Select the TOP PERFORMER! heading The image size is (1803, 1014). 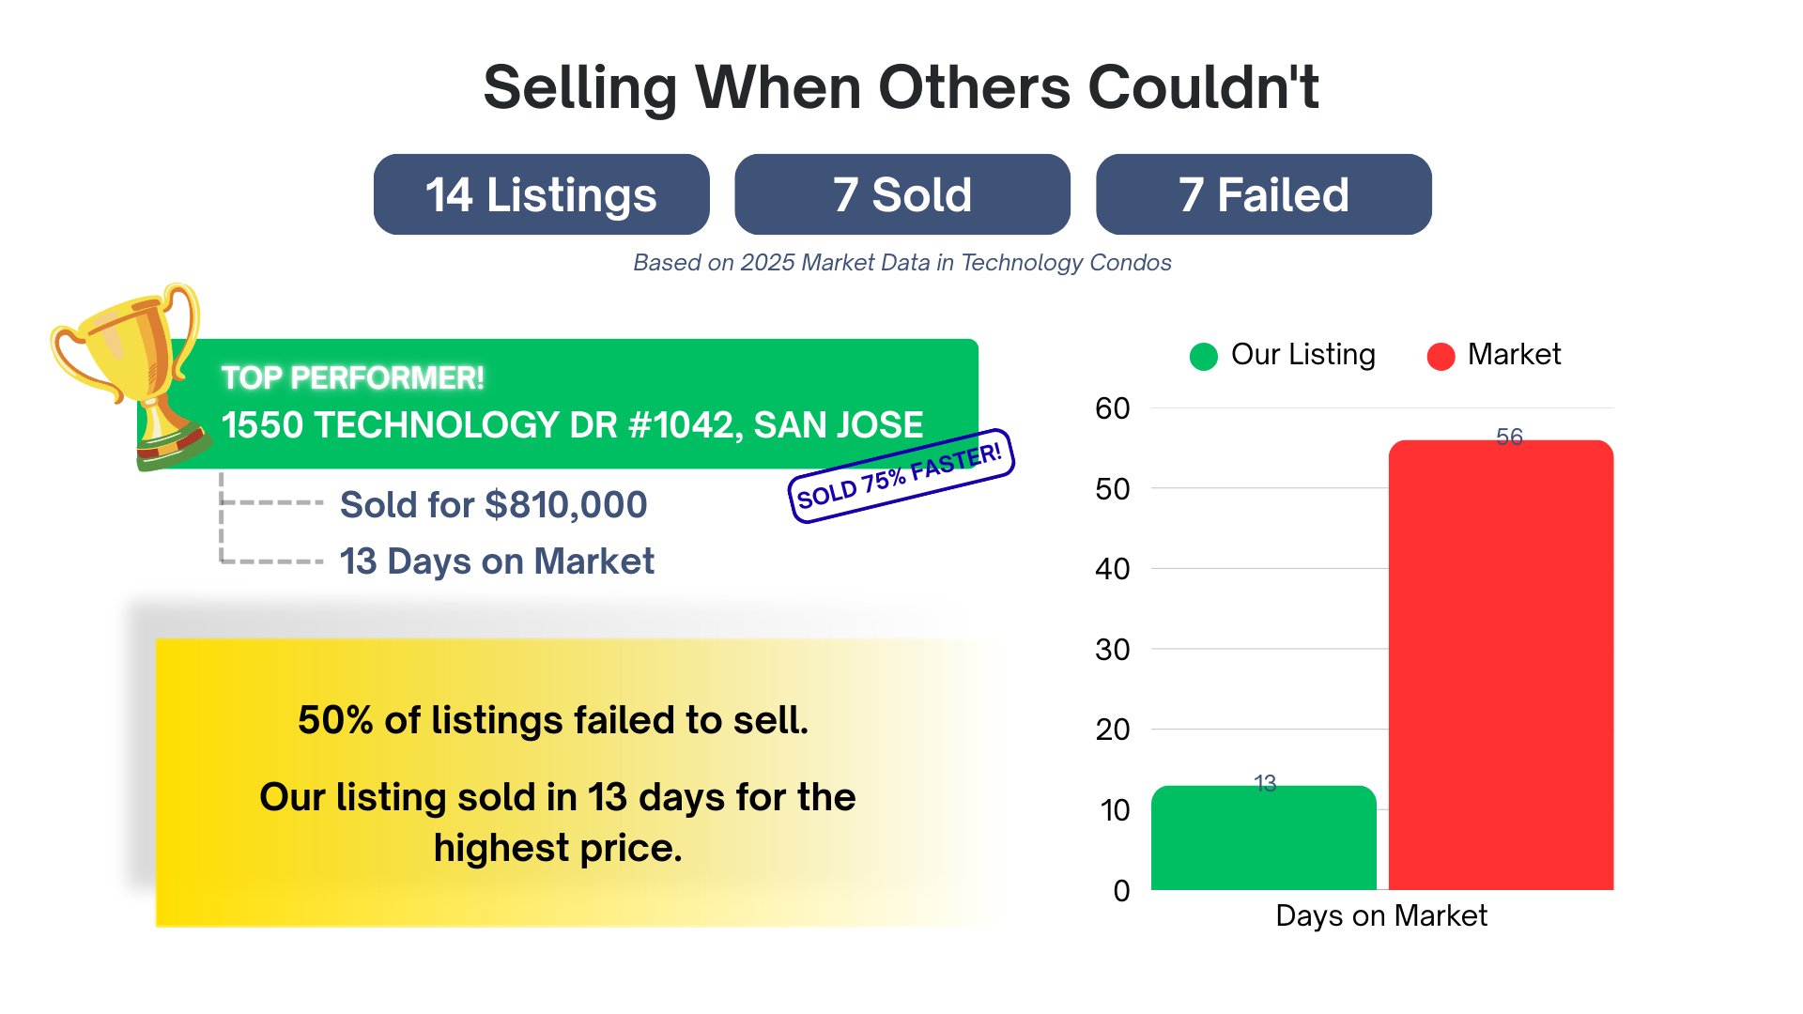tap(352, 377)
